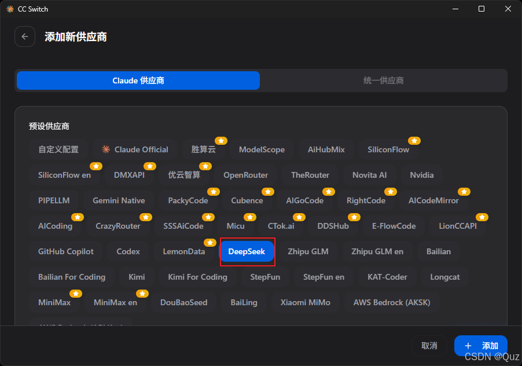The image size is (522, 366).
Task: Select the KAT-Coder preset
Action: 387,277
